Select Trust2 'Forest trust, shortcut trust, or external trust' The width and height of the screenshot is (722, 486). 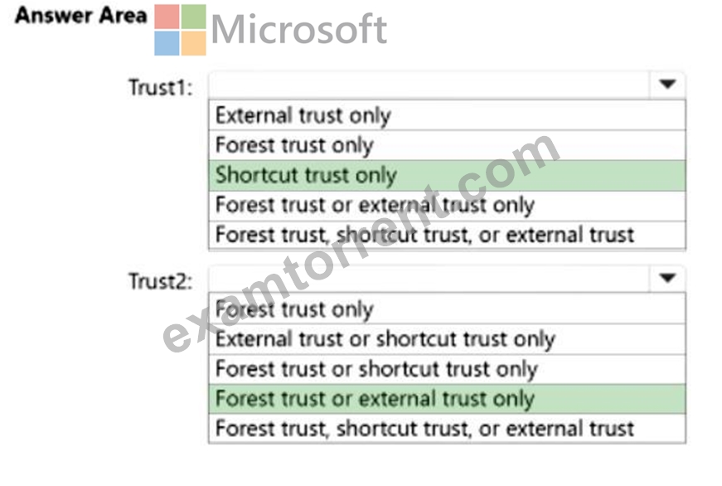(447, 429)
